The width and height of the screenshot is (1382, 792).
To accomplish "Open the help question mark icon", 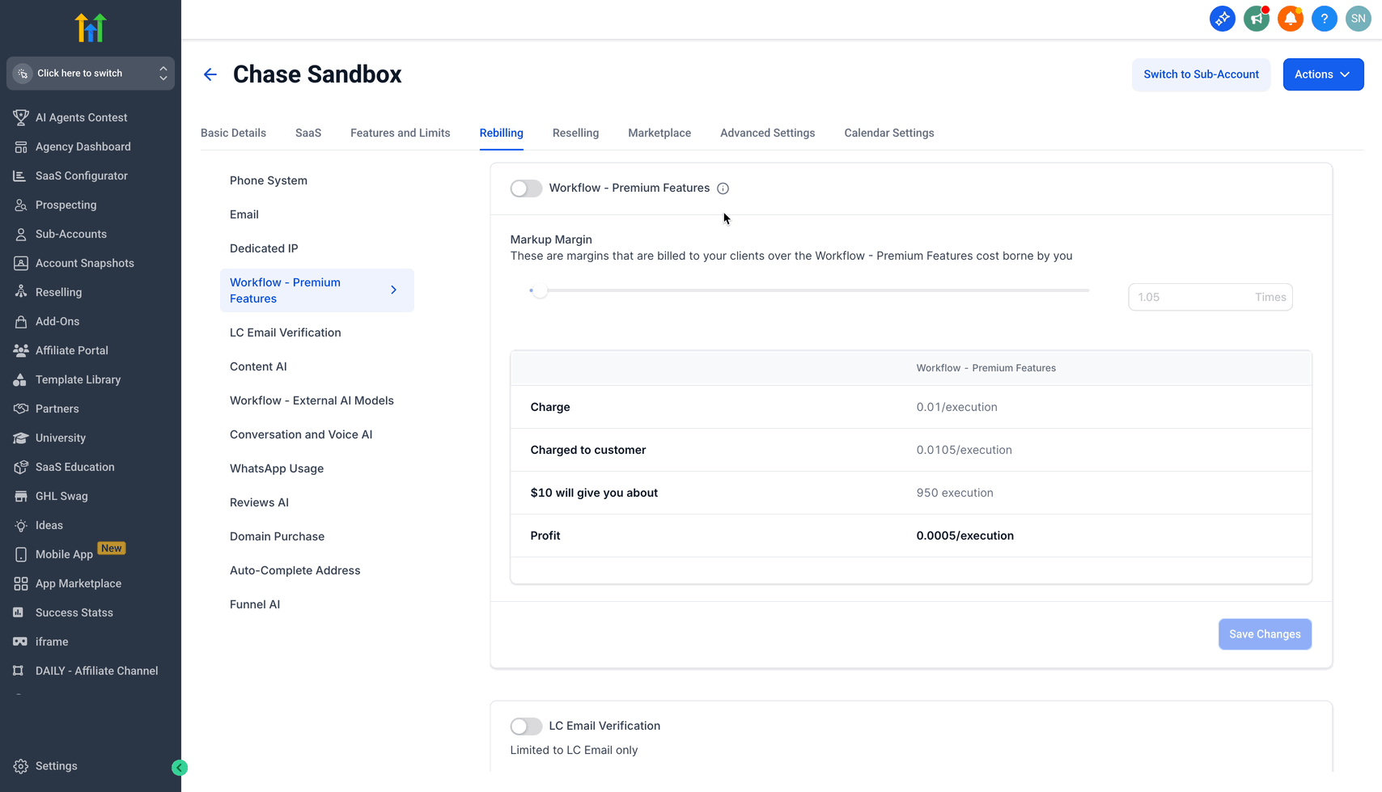I will pyautogui.click(x=1324, y=19).
